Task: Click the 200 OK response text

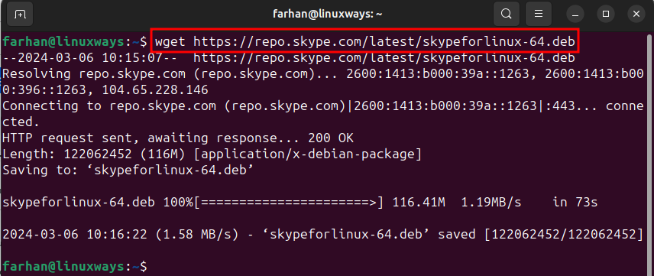Action: 331,138
